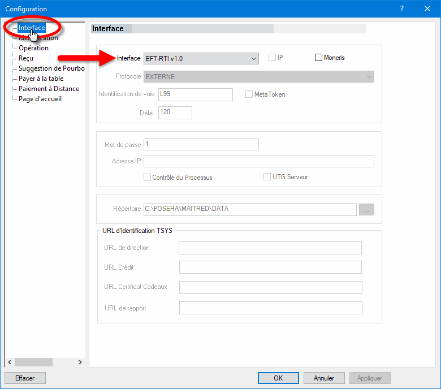Open Page d'accueil configuration
Image resolution: width=441 pixels, height=389 pixels.
coord(40,99)
